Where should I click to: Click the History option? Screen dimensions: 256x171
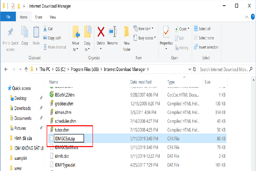(x=181, y=48)
